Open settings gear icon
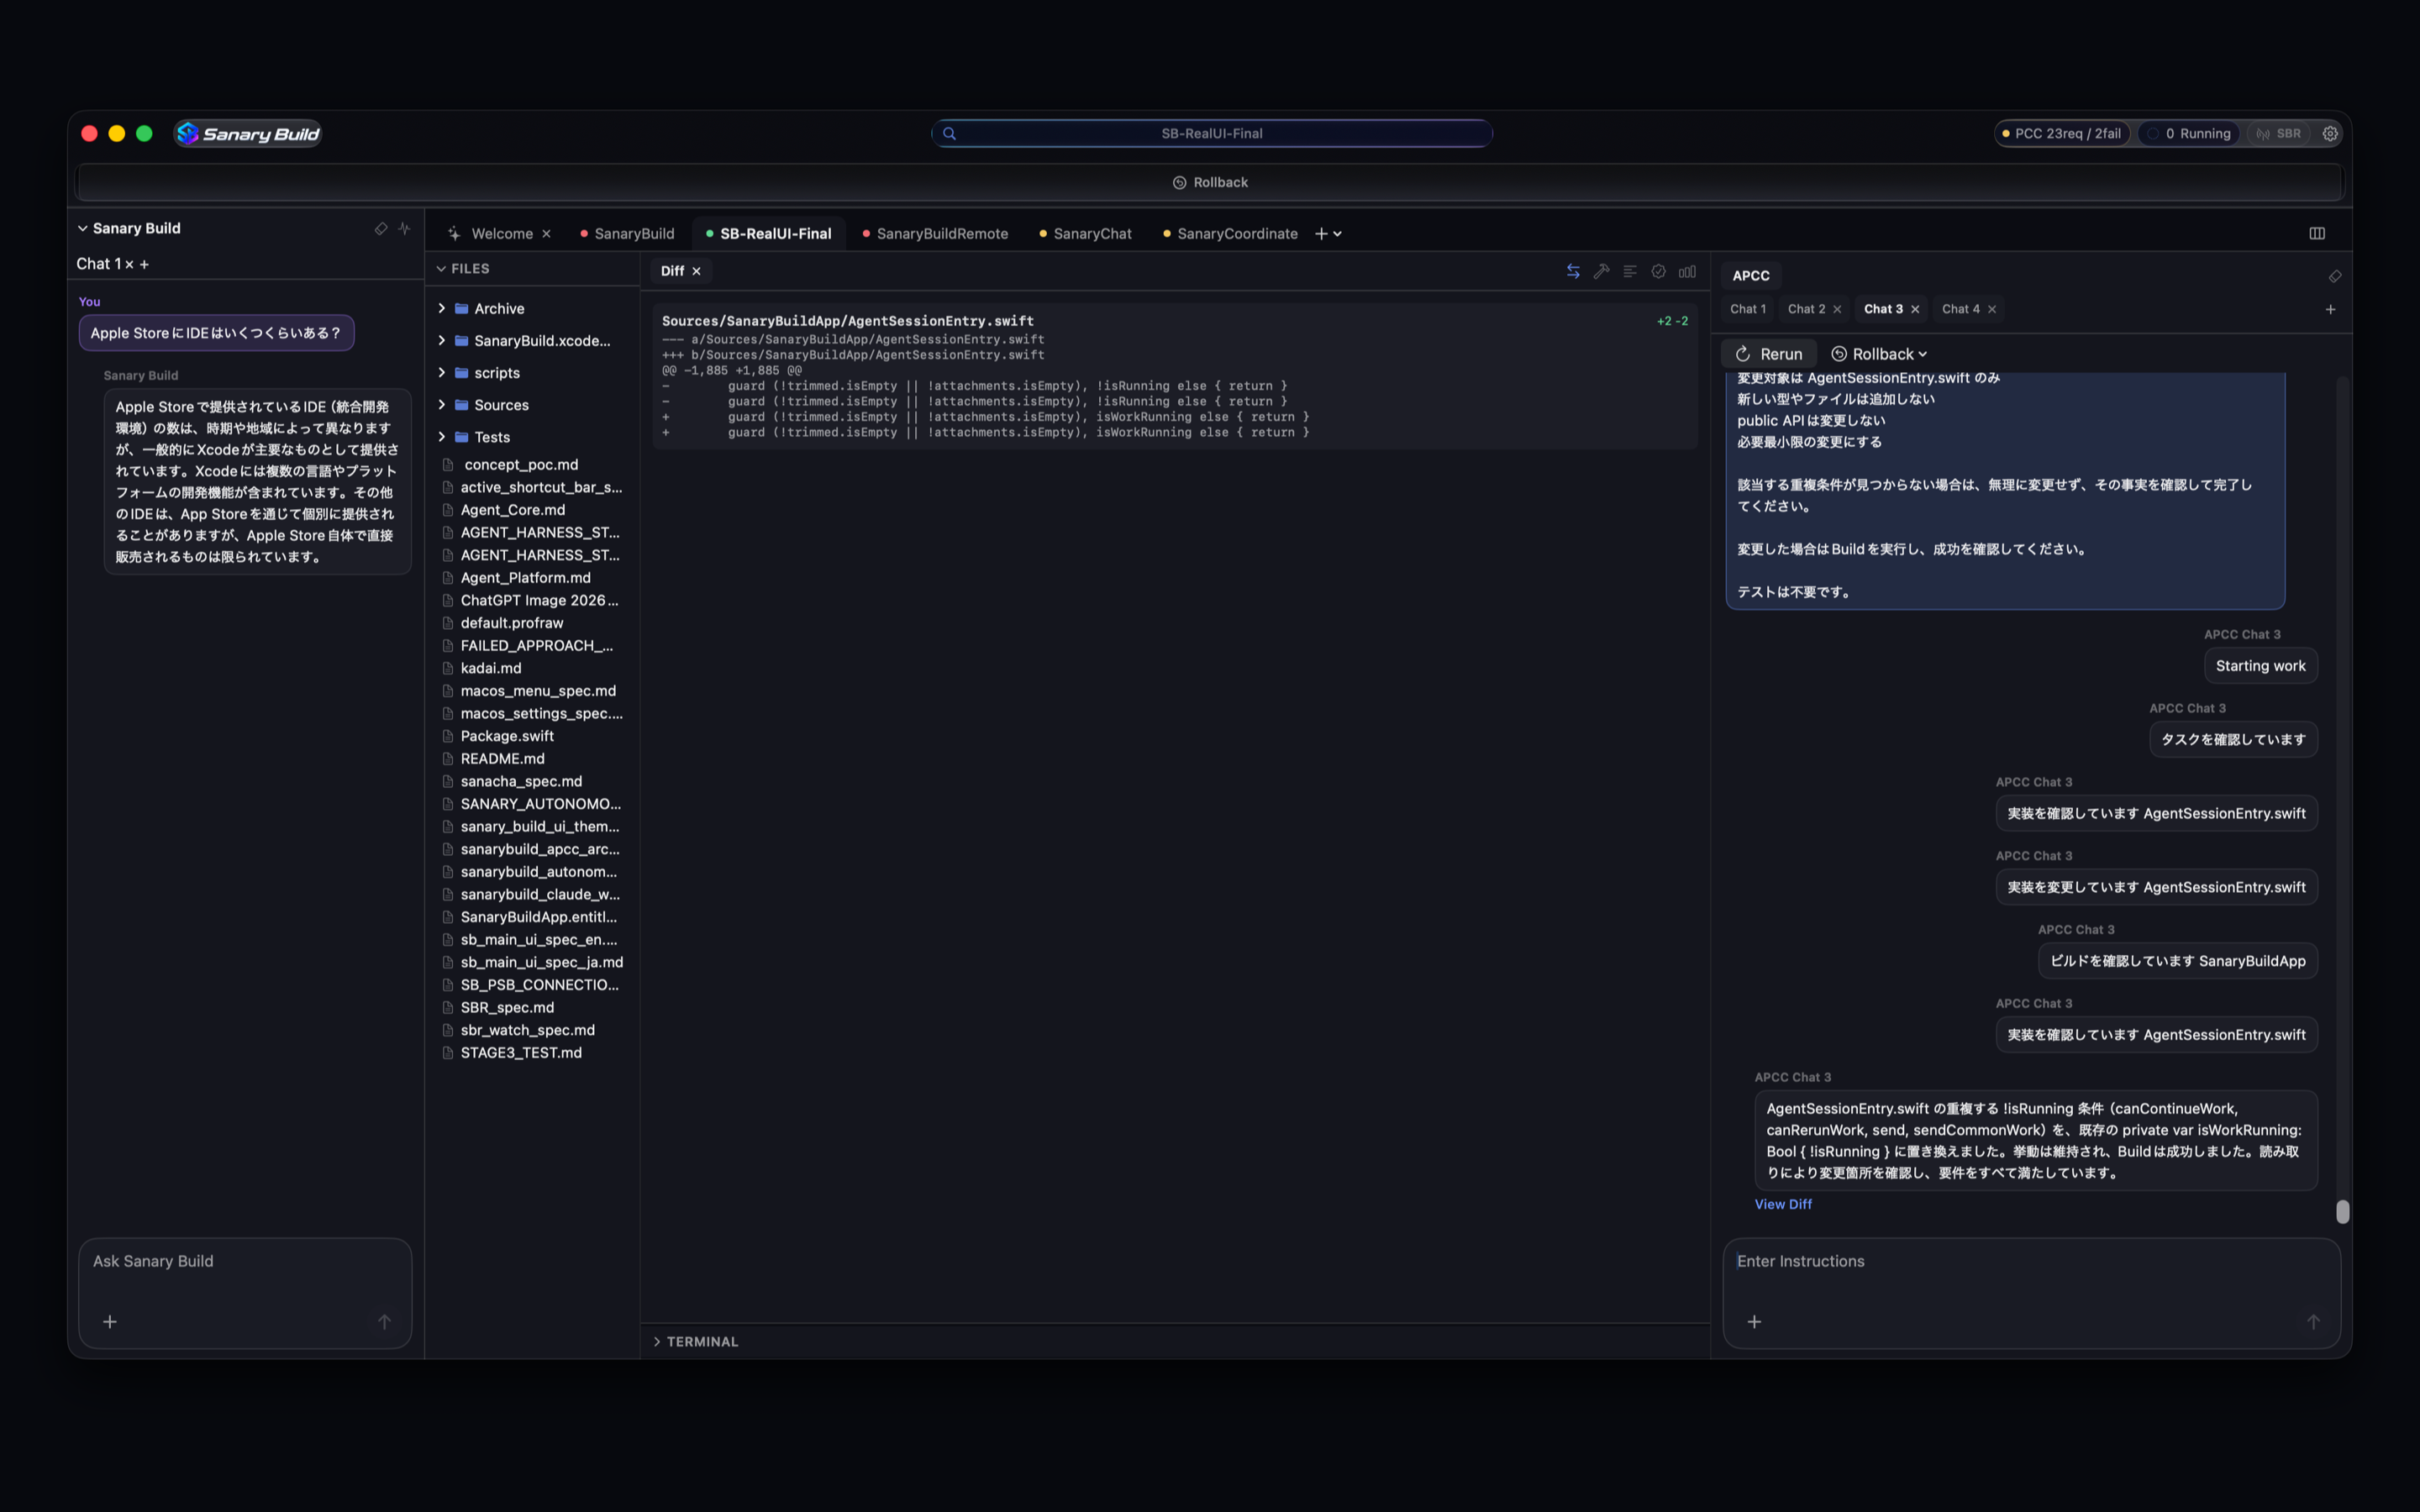 point(2330,133)
